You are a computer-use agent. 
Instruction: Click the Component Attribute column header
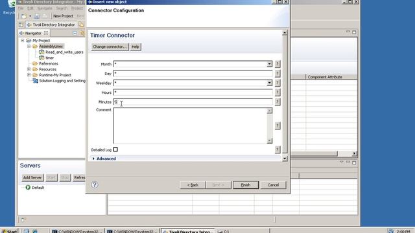[x=325, y=77]
